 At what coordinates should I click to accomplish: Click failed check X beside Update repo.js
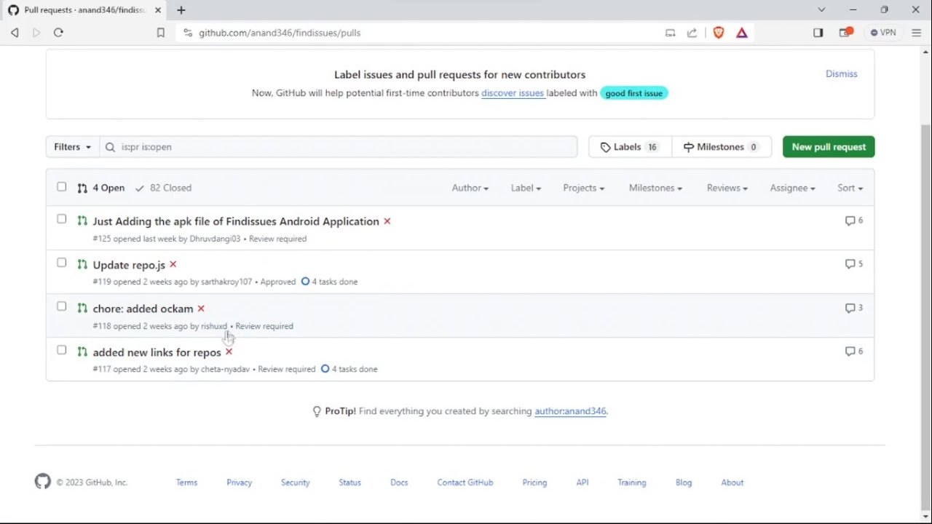(173, 264)
